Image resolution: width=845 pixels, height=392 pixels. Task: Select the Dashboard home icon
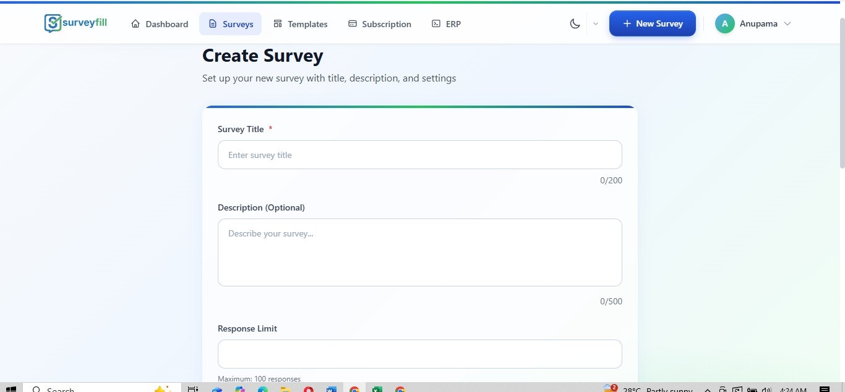click(x=134, y=23)
